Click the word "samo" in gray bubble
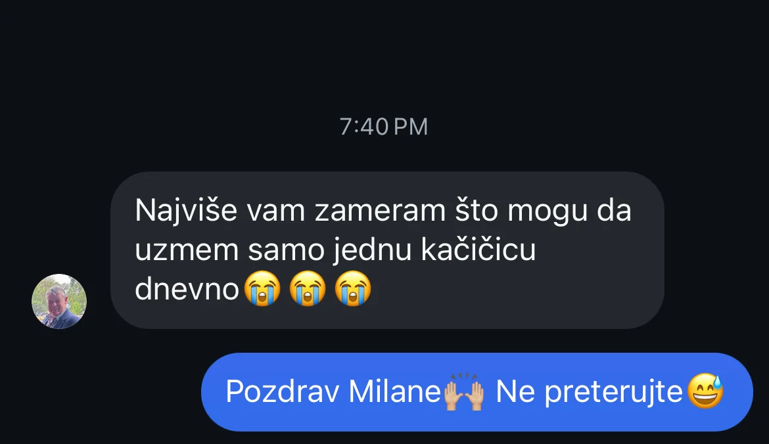769x444 pixels. click(x=287, y=252)
